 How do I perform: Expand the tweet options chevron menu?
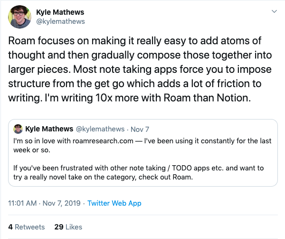(x=274, y=11)
